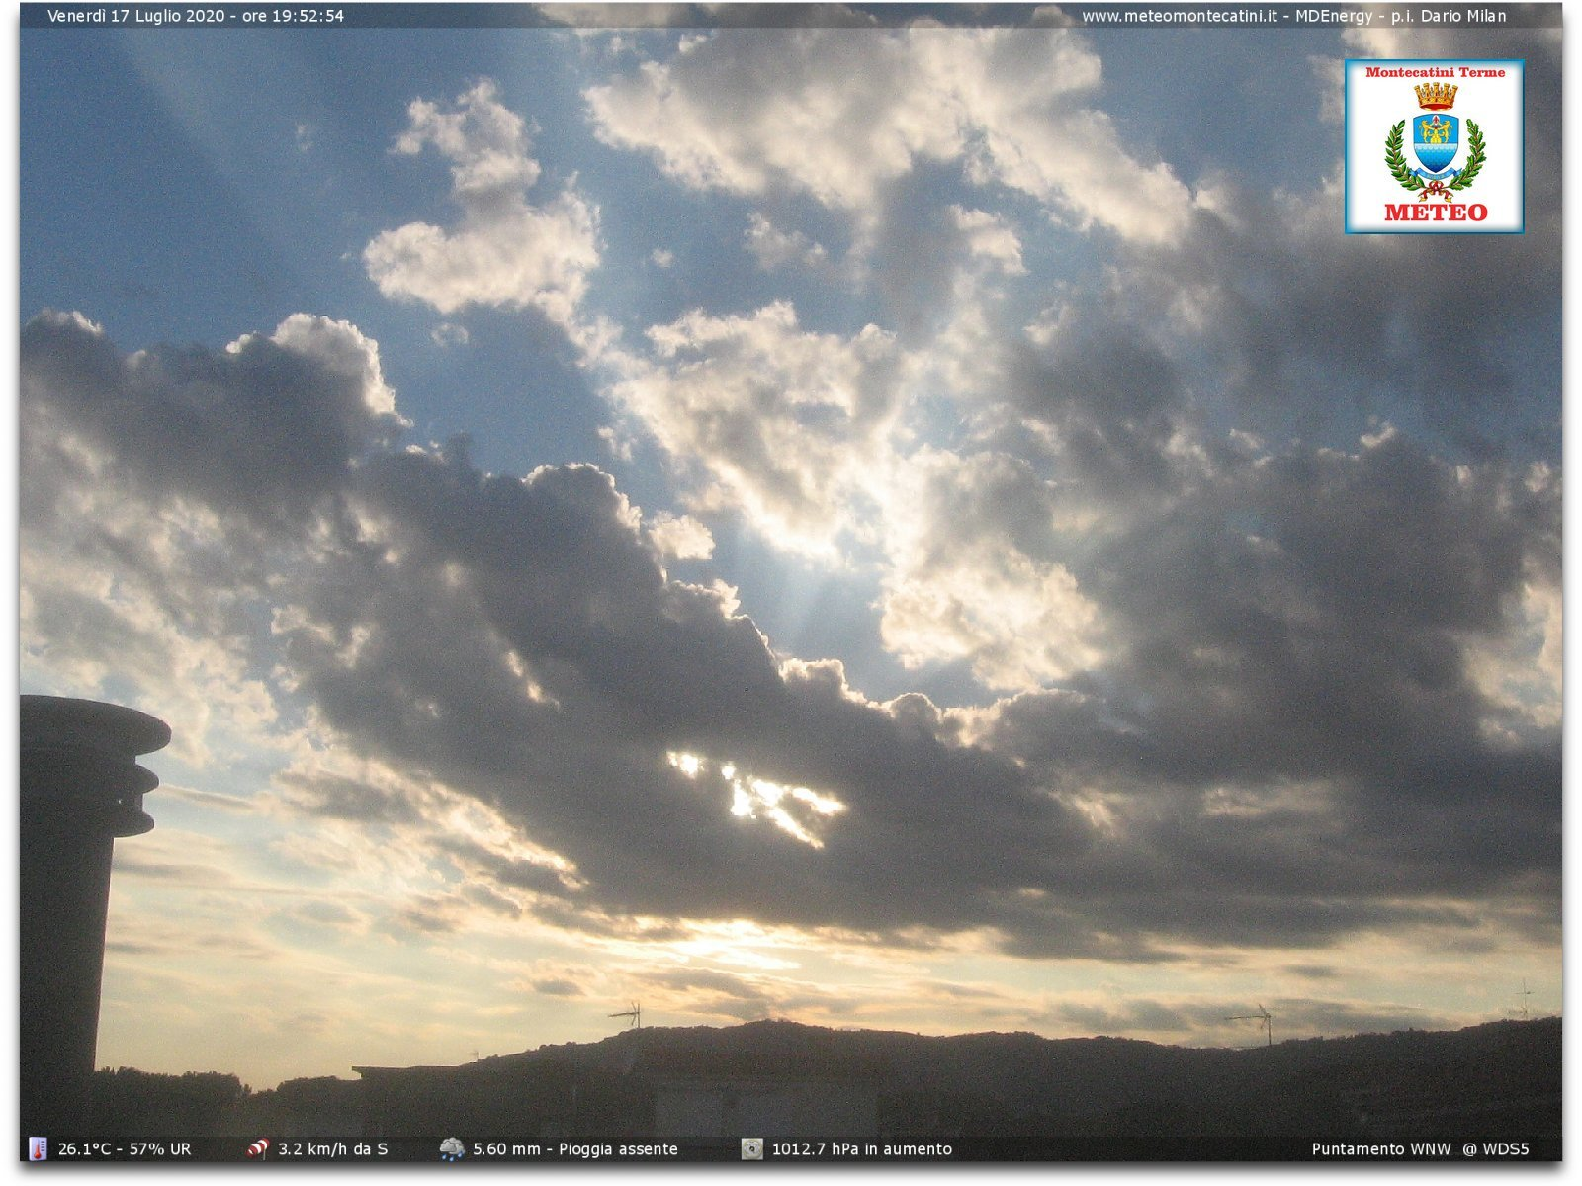Click the Montecatini Terme METEO logo

[x=1434, y=146]
